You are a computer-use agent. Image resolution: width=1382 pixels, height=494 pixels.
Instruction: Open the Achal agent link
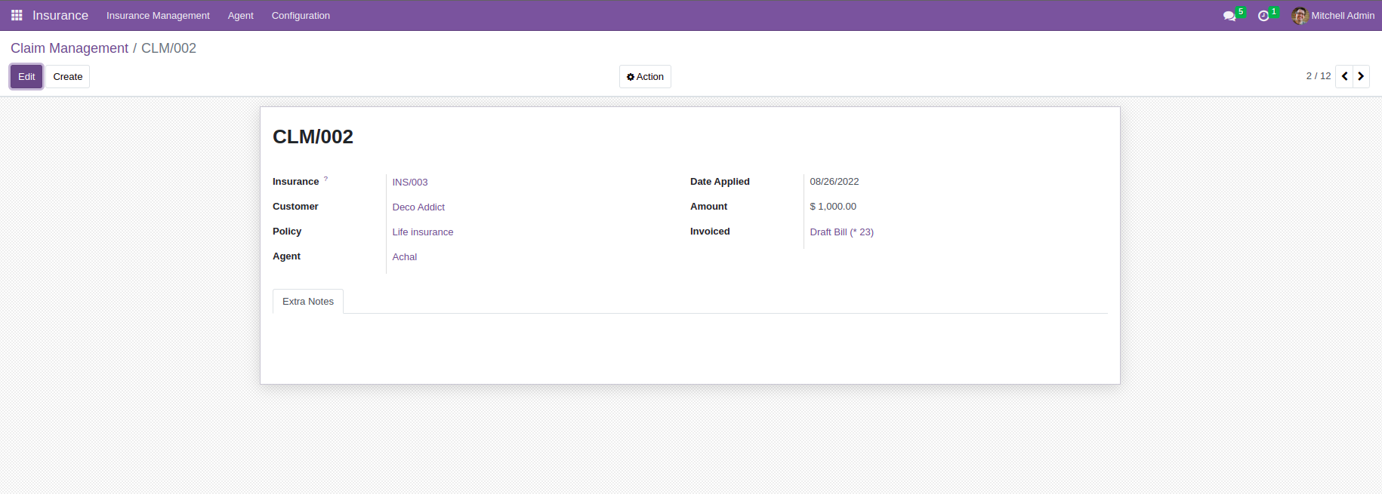(405, 257)
